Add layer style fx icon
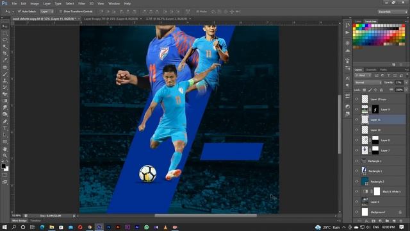Screen dimensions: 410x231 click(366, 221)
